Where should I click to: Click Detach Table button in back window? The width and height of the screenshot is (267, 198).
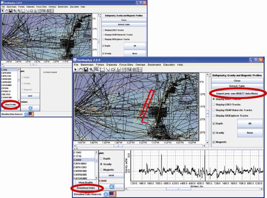[x=124, y=25]
